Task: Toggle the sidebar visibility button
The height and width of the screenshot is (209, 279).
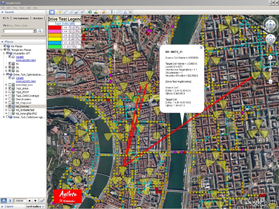Action: [52, 12]
